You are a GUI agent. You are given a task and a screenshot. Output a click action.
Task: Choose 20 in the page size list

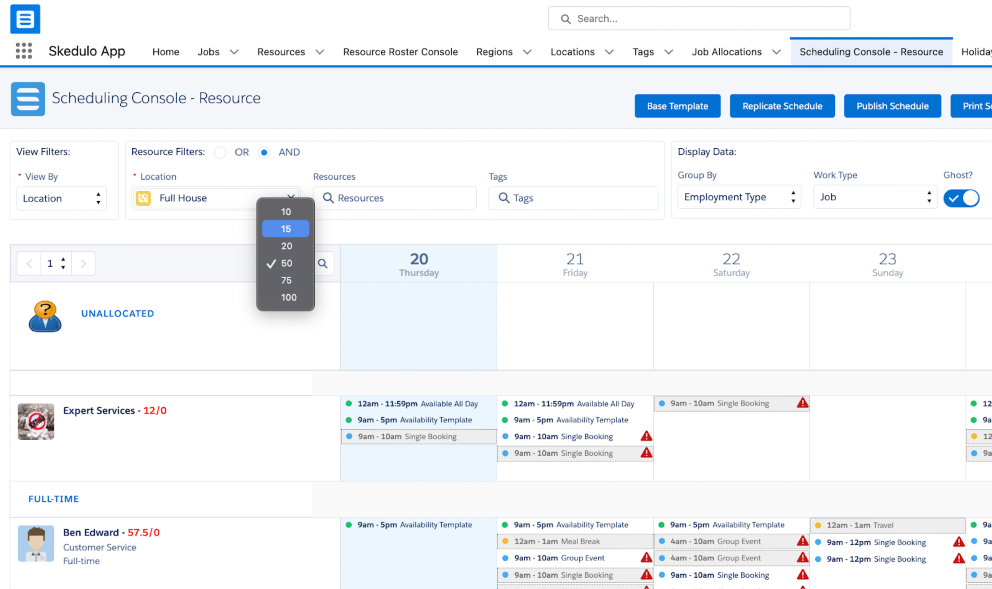click(286, 246)
